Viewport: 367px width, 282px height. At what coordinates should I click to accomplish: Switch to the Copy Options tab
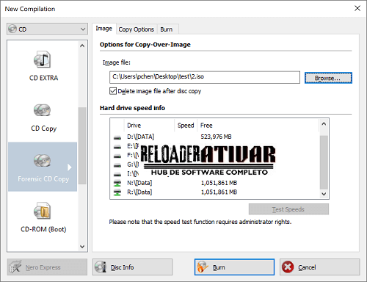point(136,29)
